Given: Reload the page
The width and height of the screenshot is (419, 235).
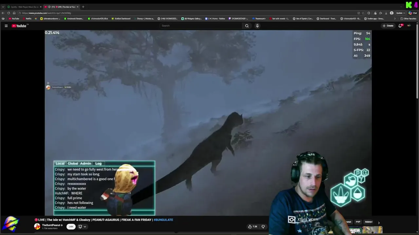Looking at the screenshot, I should tap(9, 13).
